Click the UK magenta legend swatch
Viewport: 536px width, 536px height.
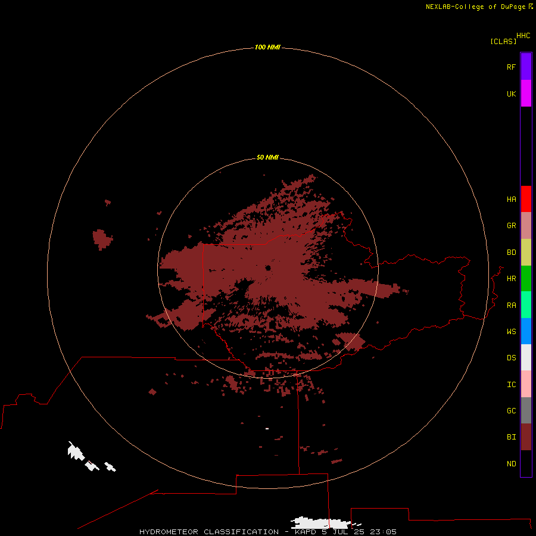(526, 94)
